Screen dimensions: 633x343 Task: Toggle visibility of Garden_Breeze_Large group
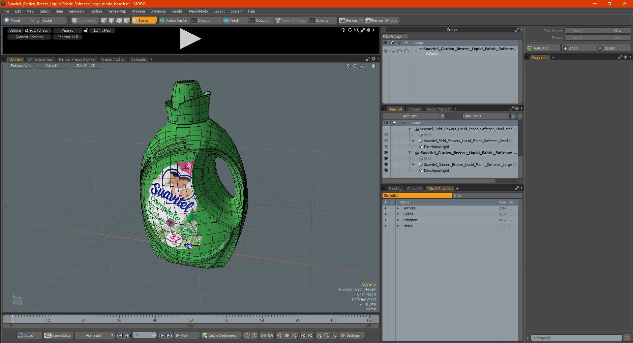(x=386, y=165)
